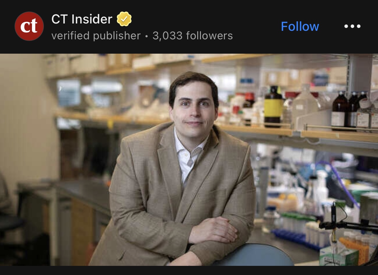
Task: Open the three-dot more options menu
Action: pyautogui.click(x=352, y=26)
